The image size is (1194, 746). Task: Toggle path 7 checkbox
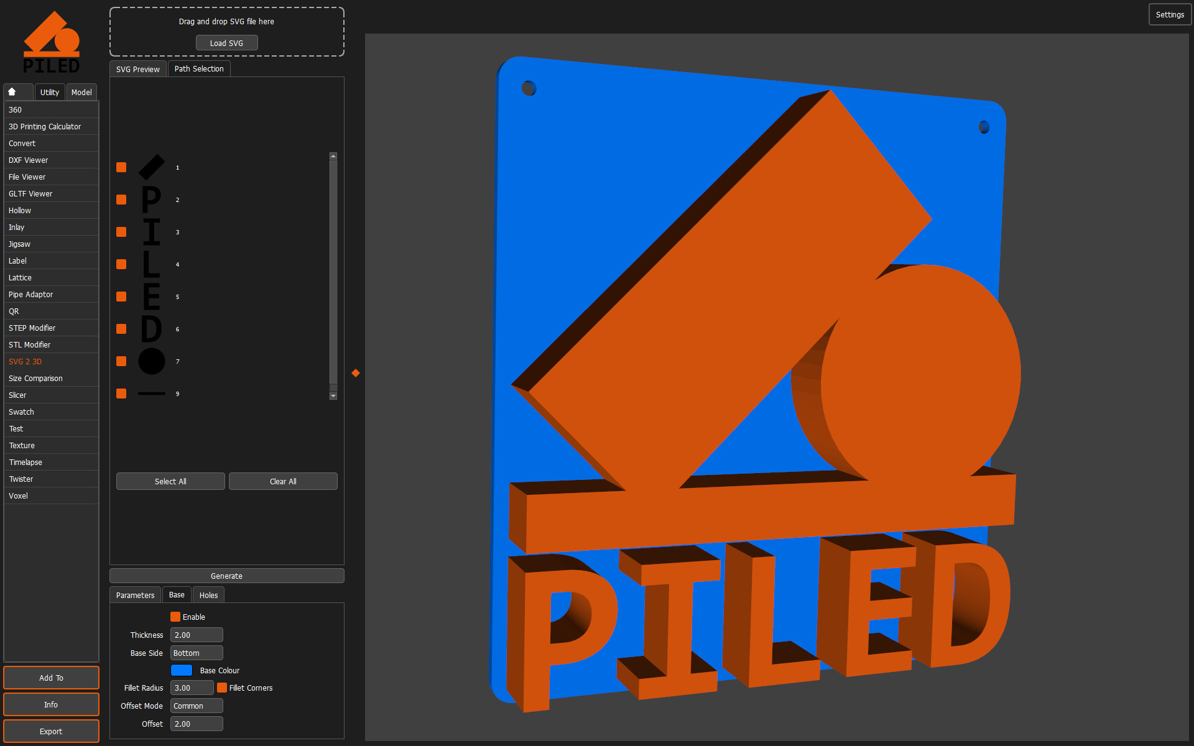pos(121,361)
